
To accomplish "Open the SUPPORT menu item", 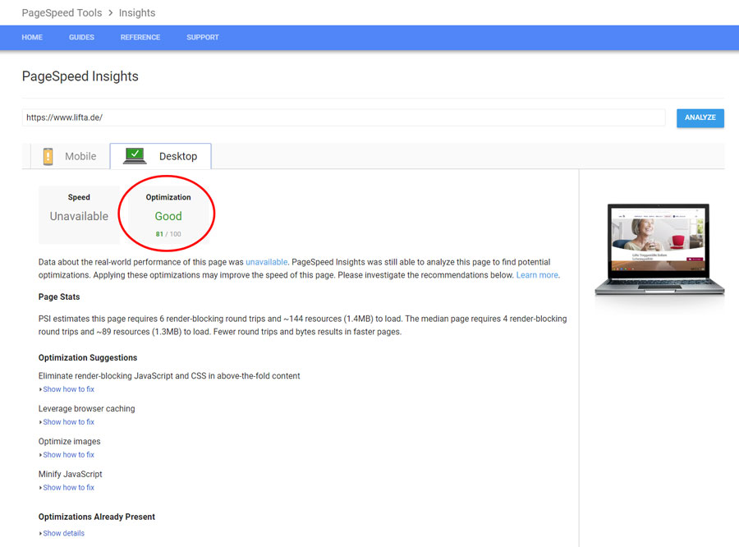I will (x=203, y=37).
